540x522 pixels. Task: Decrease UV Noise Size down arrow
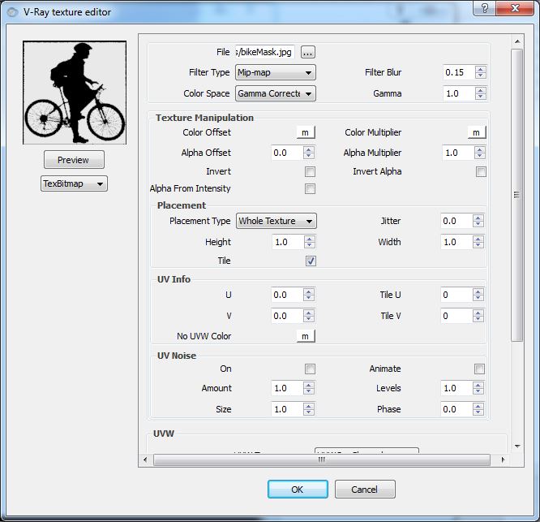pos(309,412)
